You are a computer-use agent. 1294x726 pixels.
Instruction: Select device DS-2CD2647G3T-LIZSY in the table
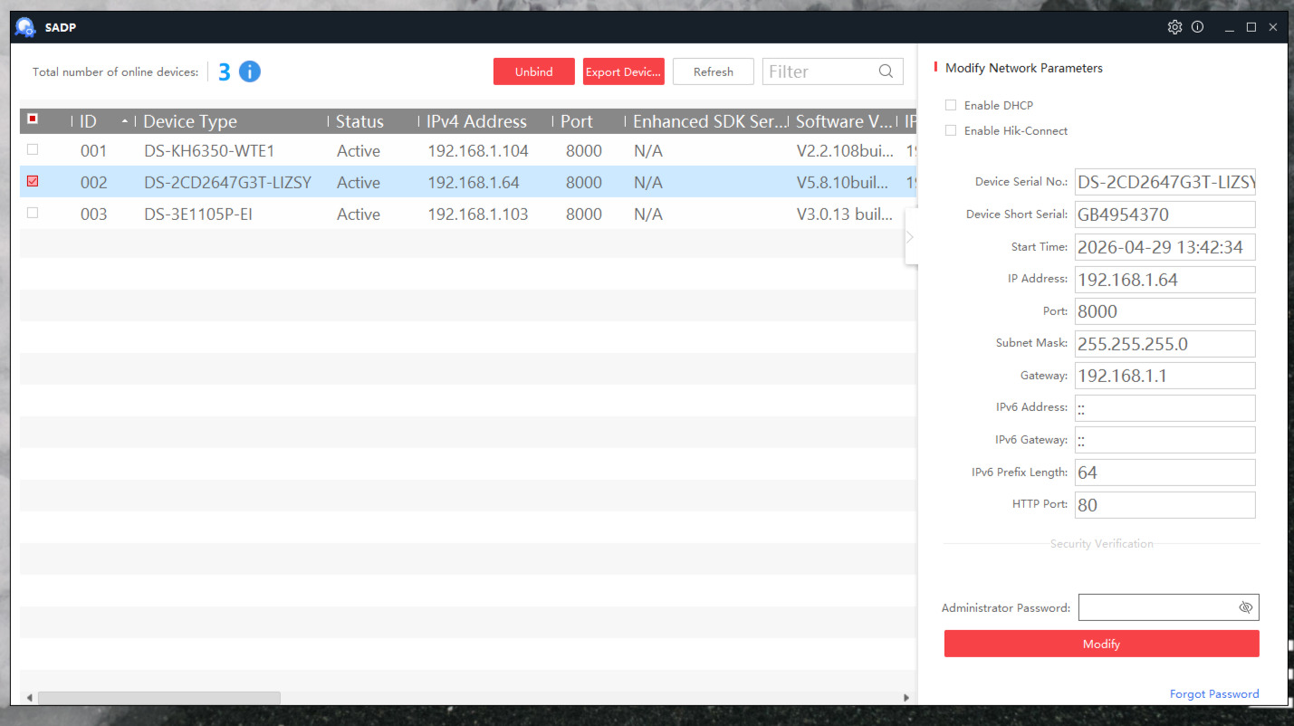468,182
